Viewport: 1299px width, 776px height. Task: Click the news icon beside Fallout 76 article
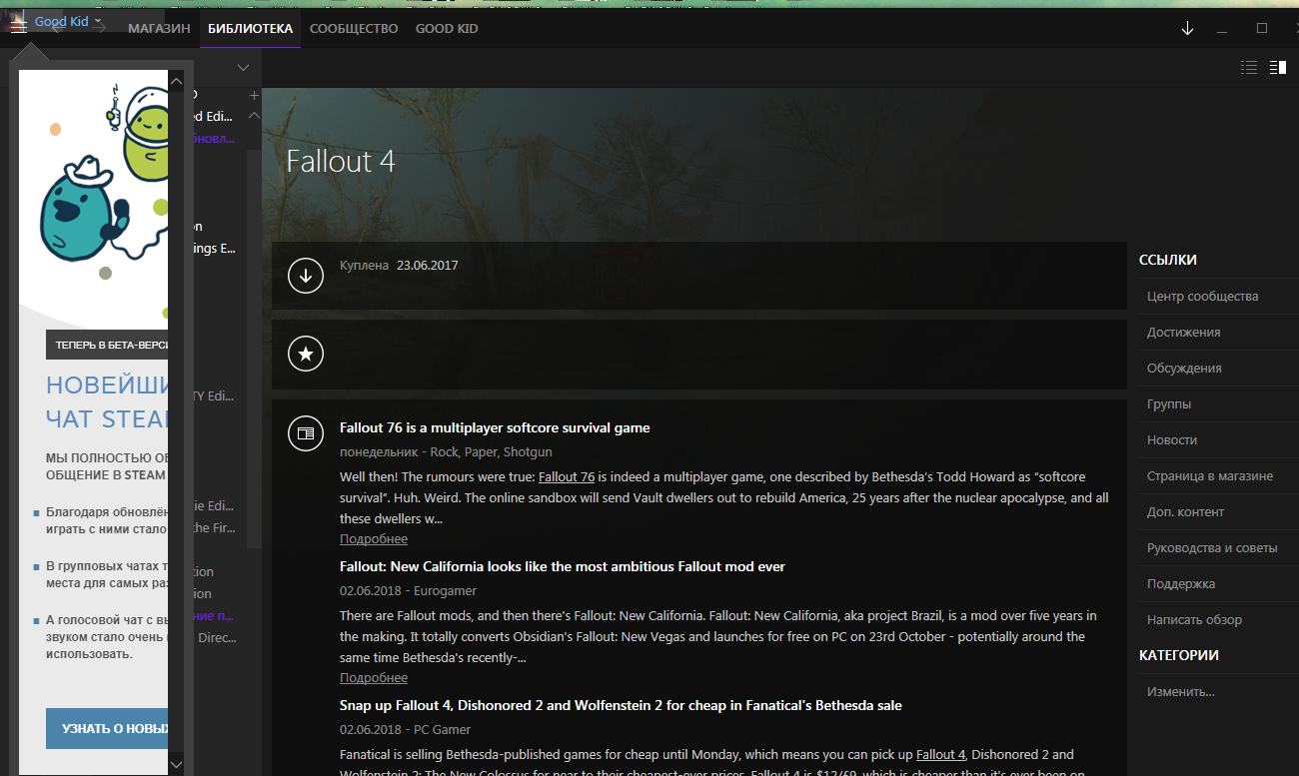tap(306, 433)
